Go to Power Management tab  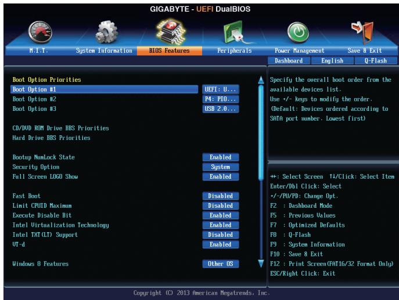pos(300,50)
